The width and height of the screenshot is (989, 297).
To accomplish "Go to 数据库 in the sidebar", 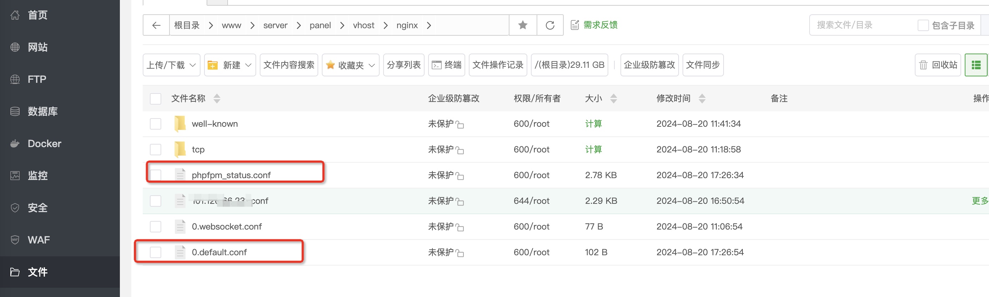I will (42, 111).
